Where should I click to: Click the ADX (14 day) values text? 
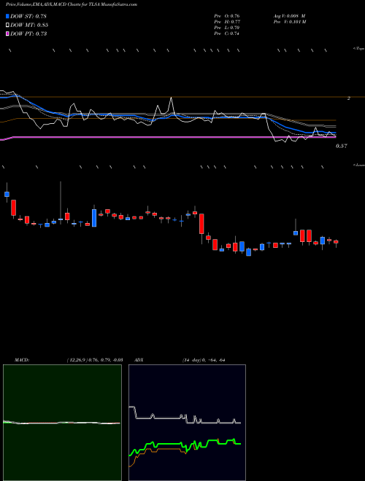pos(204,359)
